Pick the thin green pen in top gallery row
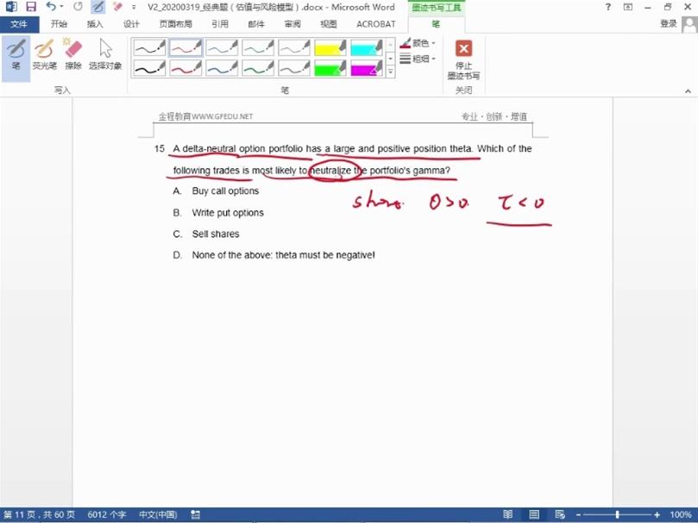698x523 pixels. pos(258,47)
